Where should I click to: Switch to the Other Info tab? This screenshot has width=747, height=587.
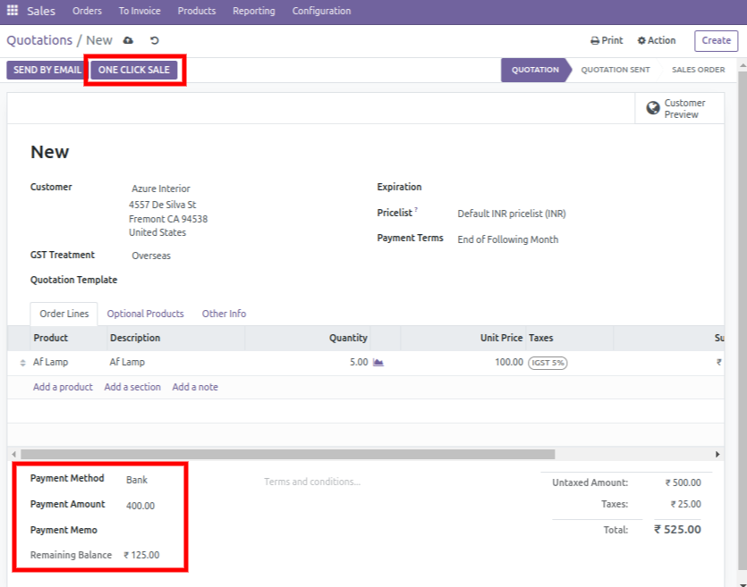click(x=224, y=314)
